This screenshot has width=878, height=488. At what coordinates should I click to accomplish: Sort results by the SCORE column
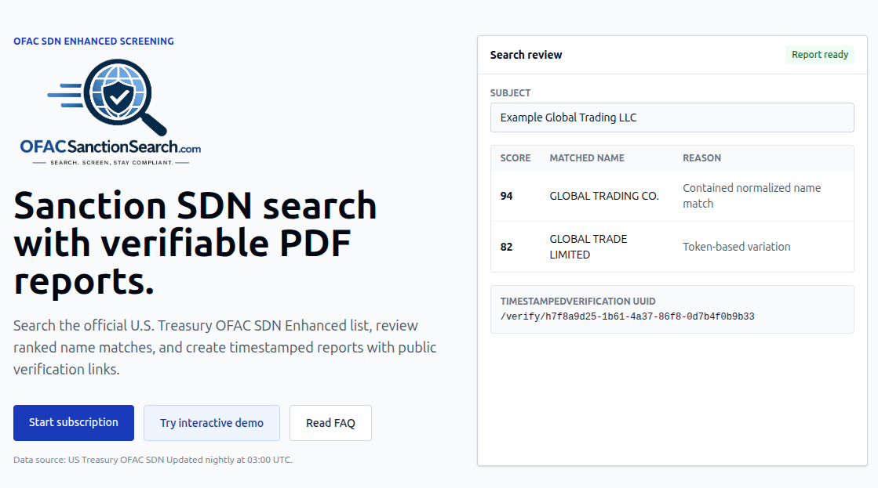pyautogui.click(x=515, y=157)
